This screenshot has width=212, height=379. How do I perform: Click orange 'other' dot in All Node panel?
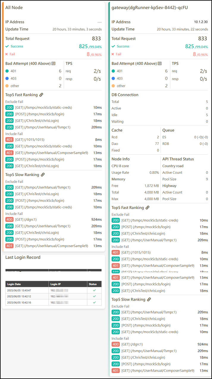pyautogui.click(x=7, y=86)
